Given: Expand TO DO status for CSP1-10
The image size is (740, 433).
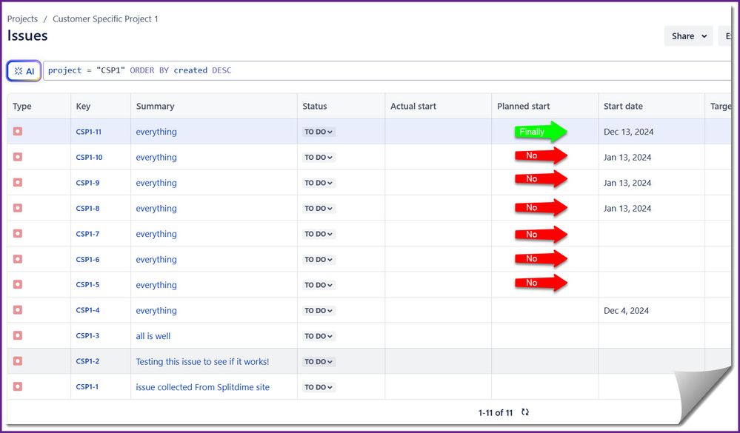Looking at the screenshot, I should coord(319,158).
